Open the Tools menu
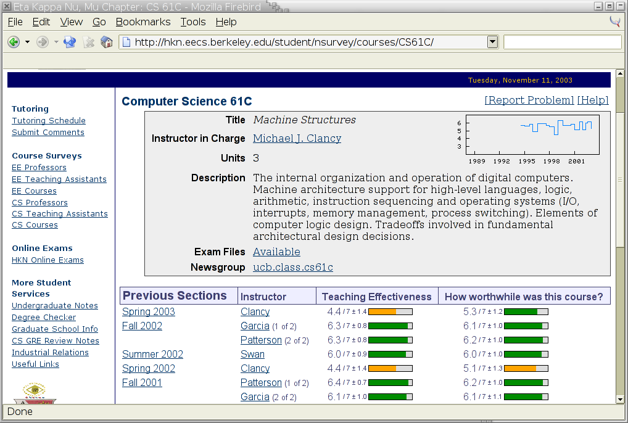628x423 pixels. [x=192, y=22]
